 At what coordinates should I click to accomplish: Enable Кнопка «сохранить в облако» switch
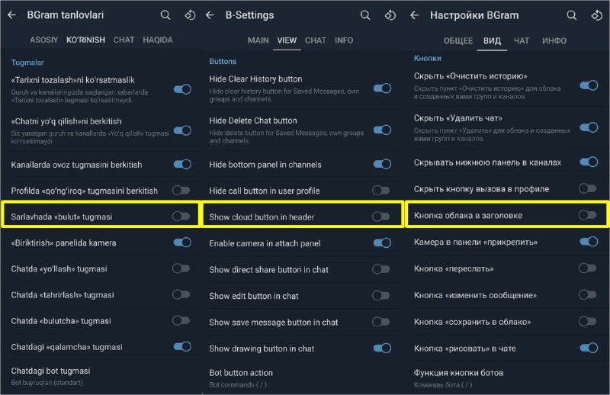[x=587, y=321]
